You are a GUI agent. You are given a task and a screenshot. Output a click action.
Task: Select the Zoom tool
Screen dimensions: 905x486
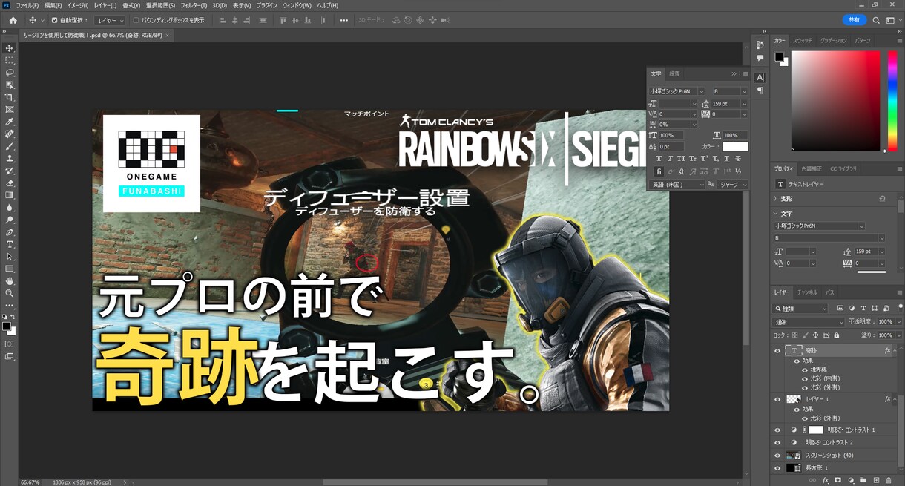coord(10,293)
